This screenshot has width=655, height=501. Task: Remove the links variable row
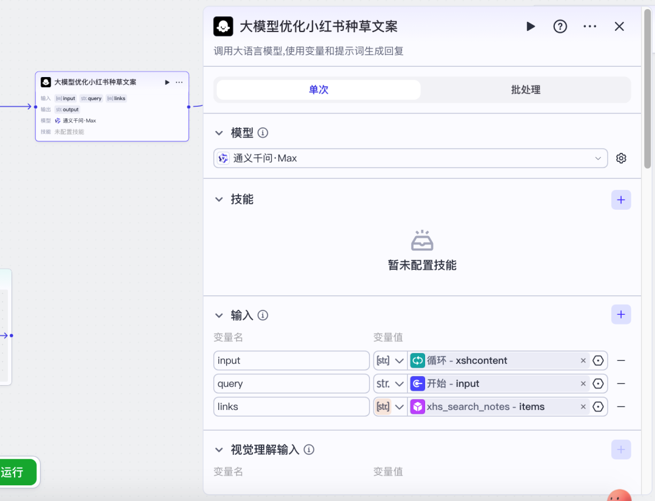(621, 406)
